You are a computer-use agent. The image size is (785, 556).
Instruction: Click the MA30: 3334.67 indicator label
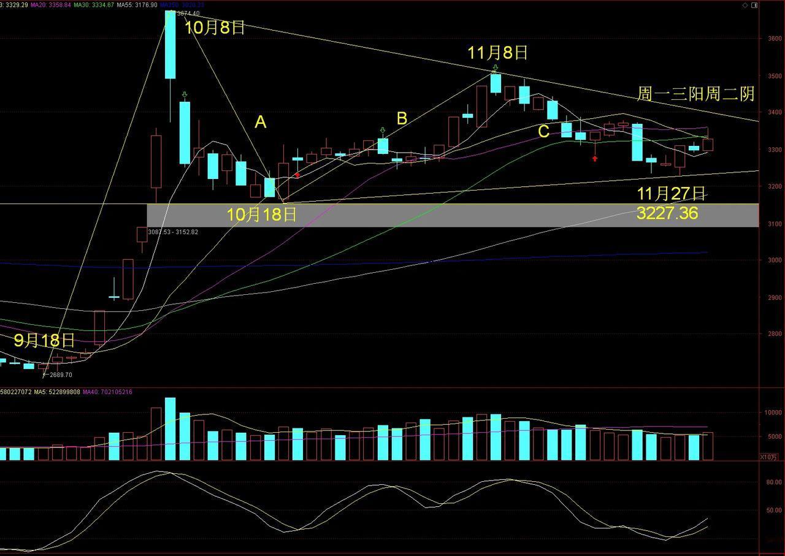(x=93, y=4)
